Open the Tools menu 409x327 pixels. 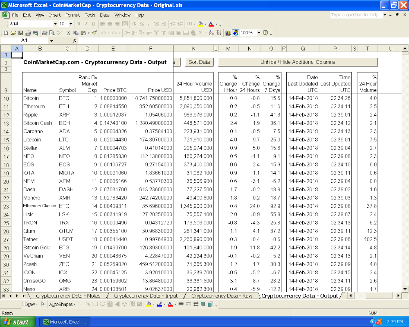pos(90,15)
